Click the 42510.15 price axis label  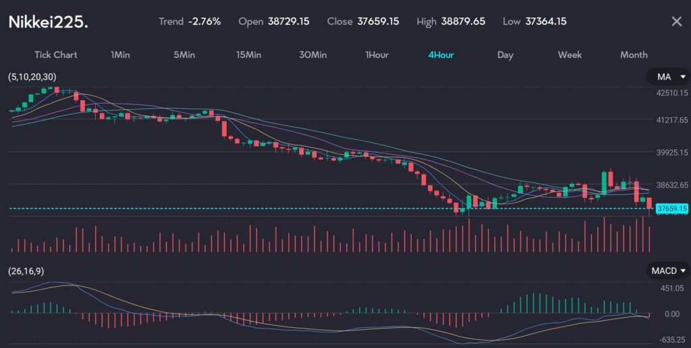[x=671, y=93]
